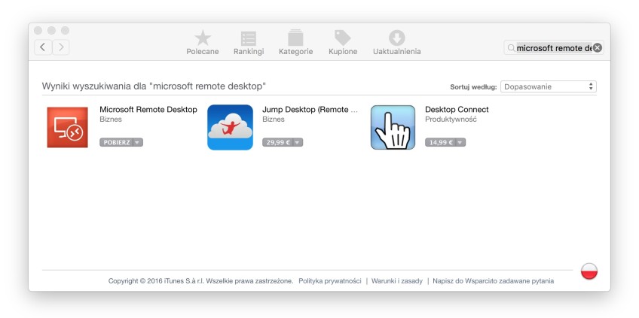Click the Polish flag country selector
The width and height of the screenshot is (639, 318).
[x=589, y=271]
